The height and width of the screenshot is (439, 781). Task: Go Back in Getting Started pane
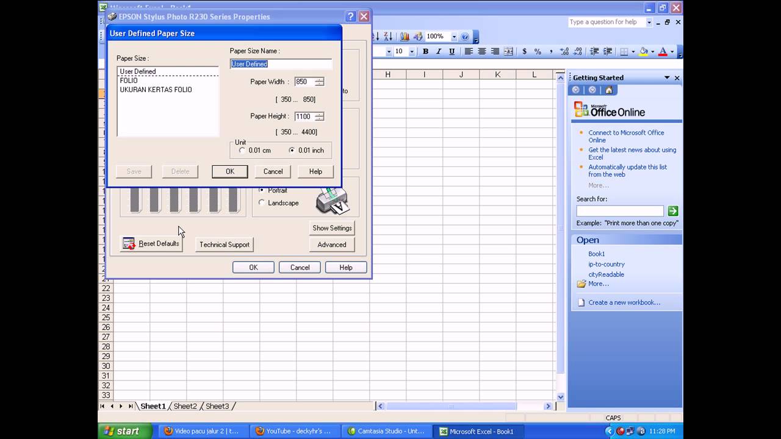click(x=576, y=90)
